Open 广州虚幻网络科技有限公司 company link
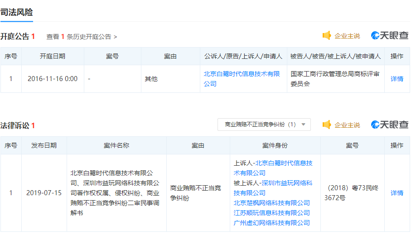The image size is (416, 240). [x=272, y=223]
